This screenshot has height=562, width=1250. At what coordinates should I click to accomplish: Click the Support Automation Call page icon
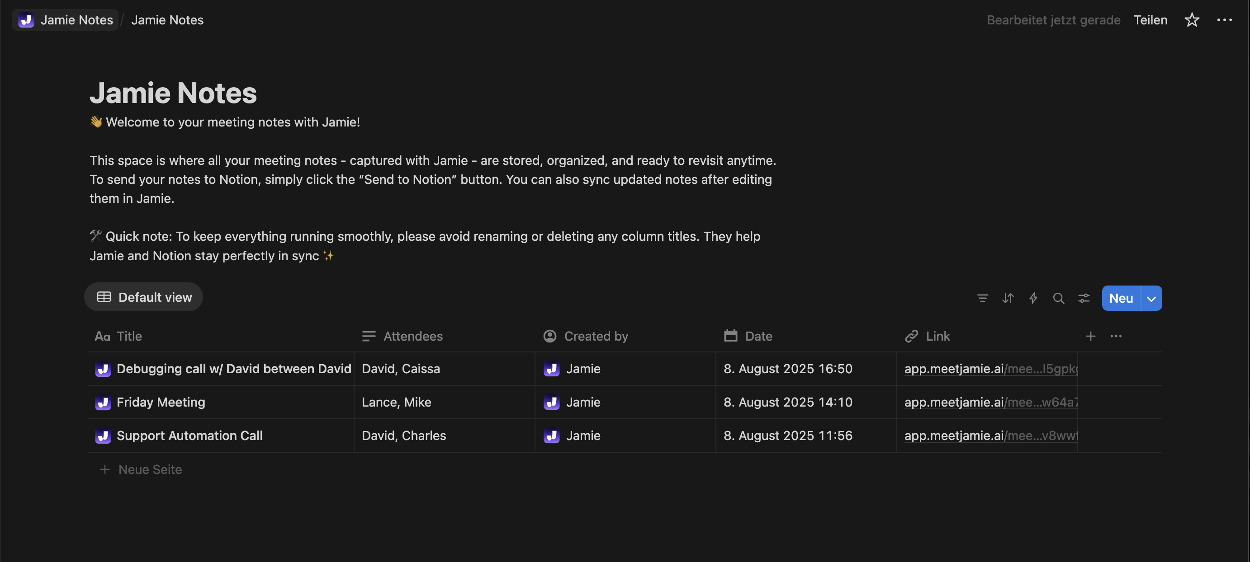pos(103,436)
